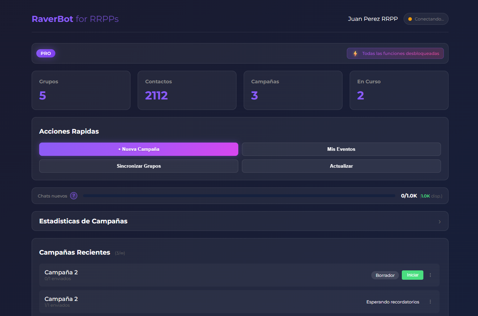This screenshot has height=316, width=478.
Task: Open the three-dot menu beside Esperando recordatorios
Action: coord(430,302)
